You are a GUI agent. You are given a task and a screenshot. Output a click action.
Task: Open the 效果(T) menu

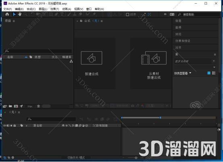(54, 9)
